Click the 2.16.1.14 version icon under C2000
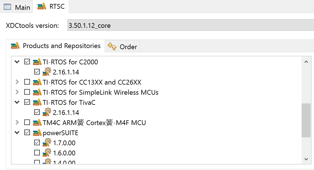Image resolution: width=314 pixels, height=170 pixels. point(47,72)
